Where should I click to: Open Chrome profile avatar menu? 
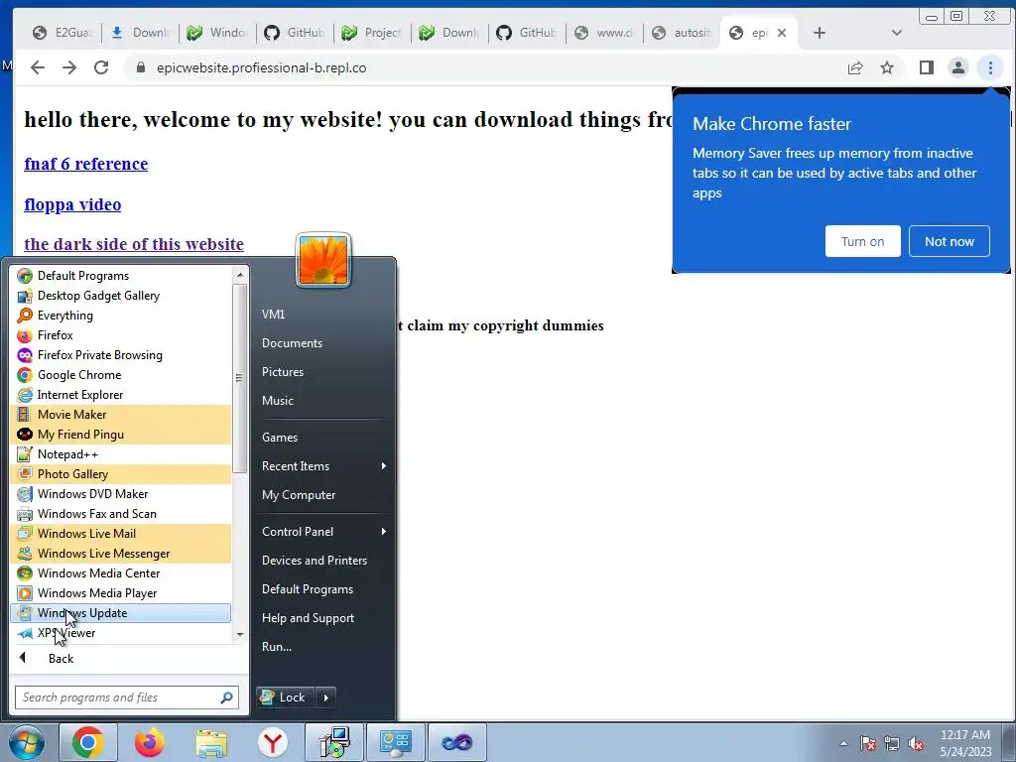(x=958, y=68)
